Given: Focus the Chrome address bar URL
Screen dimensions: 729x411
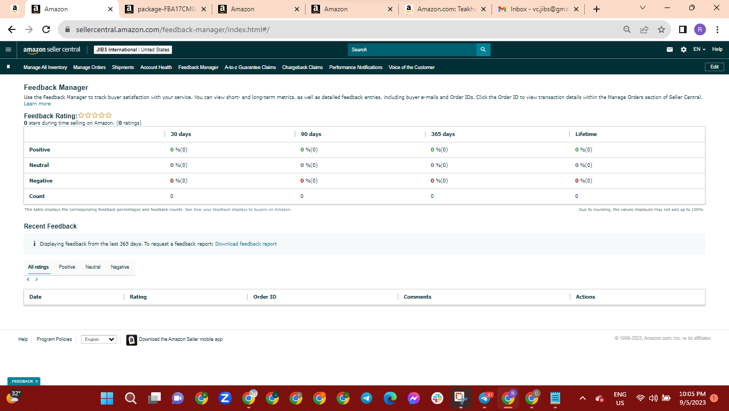Looking at the screenshot, I should pos(172,29).
